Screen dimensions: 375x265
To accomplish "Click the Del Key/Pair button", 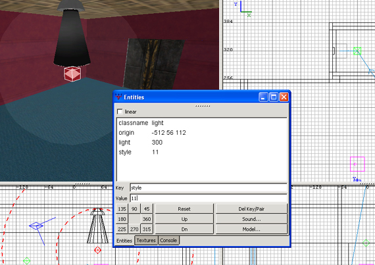I will point(251,209).
